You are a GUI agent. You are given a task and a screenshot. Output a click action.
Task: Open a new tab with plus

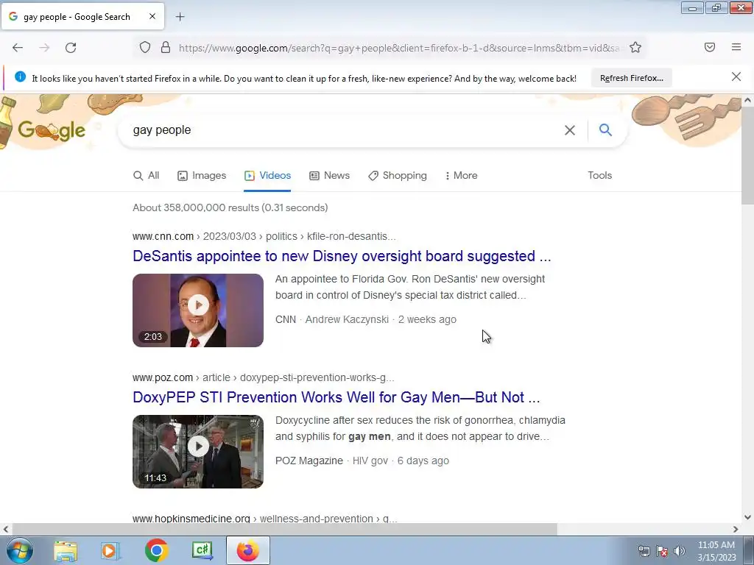pyautogui.click(x=180, y=17)
